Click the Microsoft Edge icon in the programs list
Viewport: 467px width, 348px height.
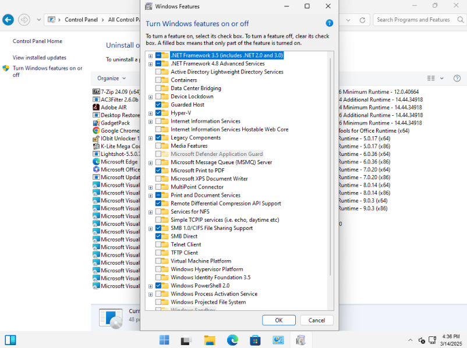[96, 161]
